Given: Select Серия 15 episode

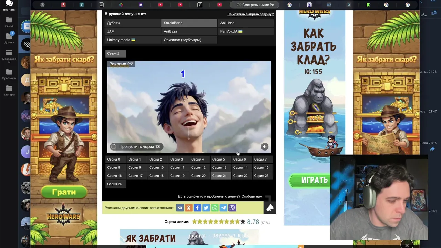Looking at the screenshot, I should 263,167.
